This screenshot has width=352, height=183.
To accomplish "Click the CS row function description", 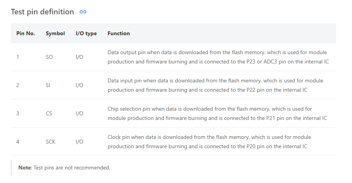I will click(x=217, y=113).
